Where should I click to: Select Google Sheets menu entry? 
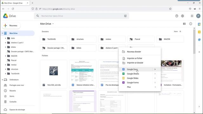pos(140,74)
